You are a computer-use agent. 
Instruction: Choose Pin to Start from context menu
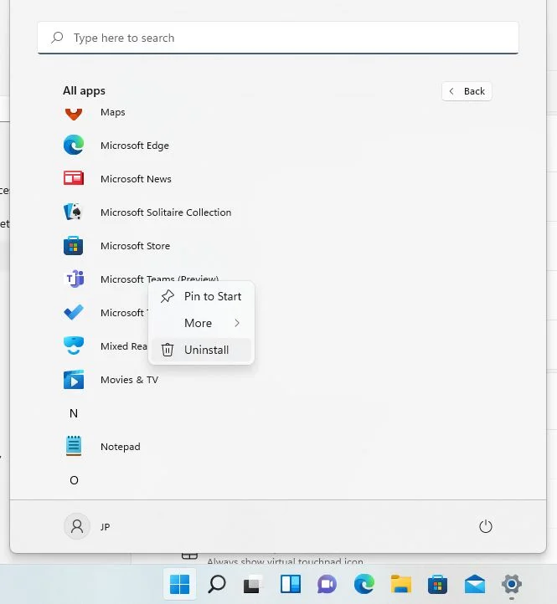coord(201,296)
